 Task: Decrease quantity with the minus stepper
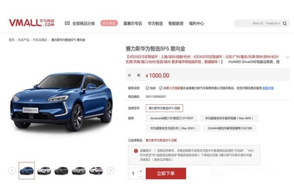point(141,176)
